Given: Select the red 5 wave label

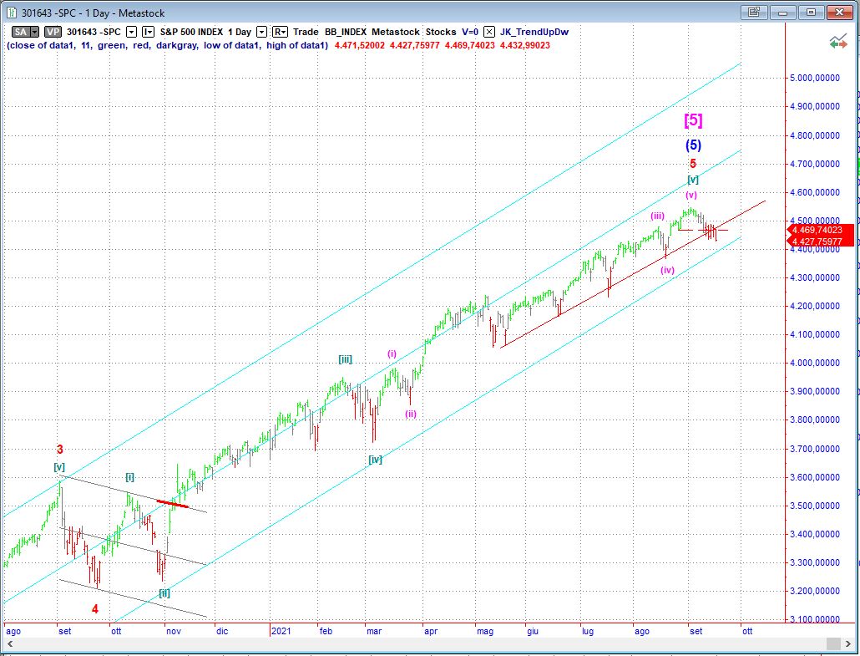Looking at the screenshot, I should click(x=693, y=164).
